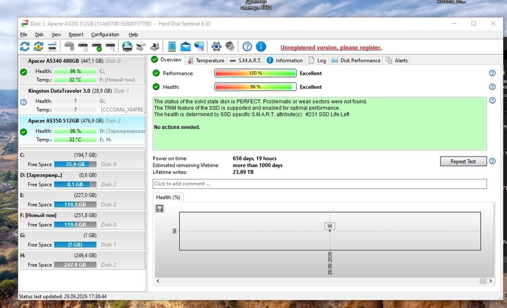Click the chart scrollbar left arrow

pos(158,281)
